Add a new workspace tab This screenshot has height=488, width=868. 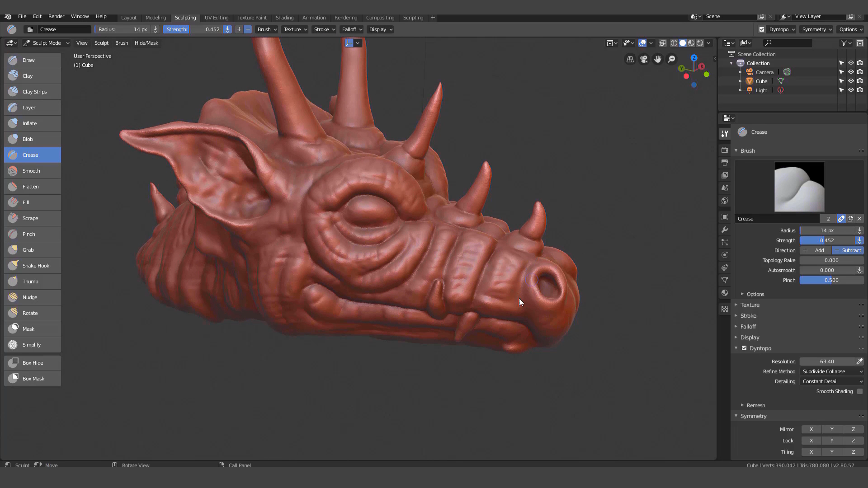pyautogui.click(x=433, y=18)
